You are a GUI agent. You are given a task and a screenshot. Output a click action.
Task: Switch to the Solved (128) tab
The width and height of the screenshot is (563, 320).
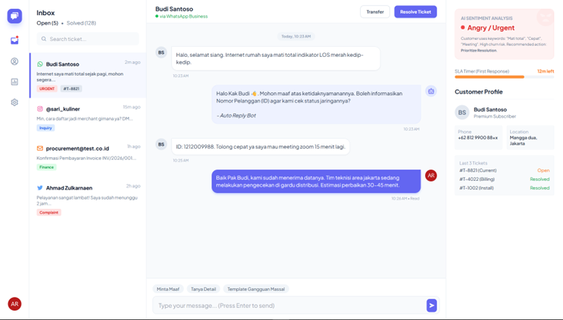coord(82,23)
